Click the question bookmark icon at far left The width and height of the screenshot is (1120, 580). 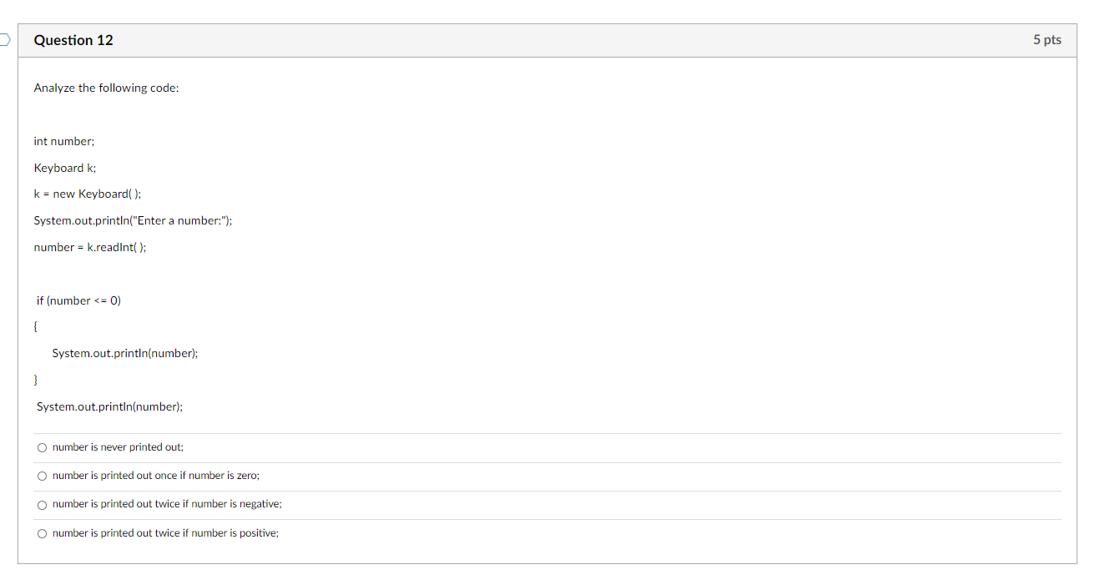coord(3,38)
